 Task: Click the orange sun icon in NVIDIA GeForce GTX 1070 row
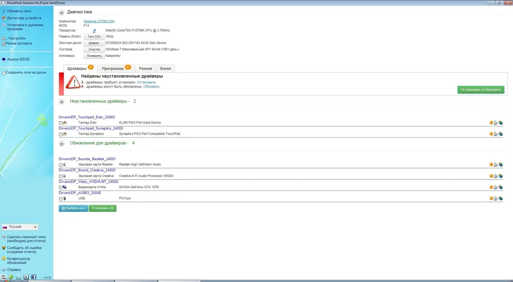click(x=491, y=187)
